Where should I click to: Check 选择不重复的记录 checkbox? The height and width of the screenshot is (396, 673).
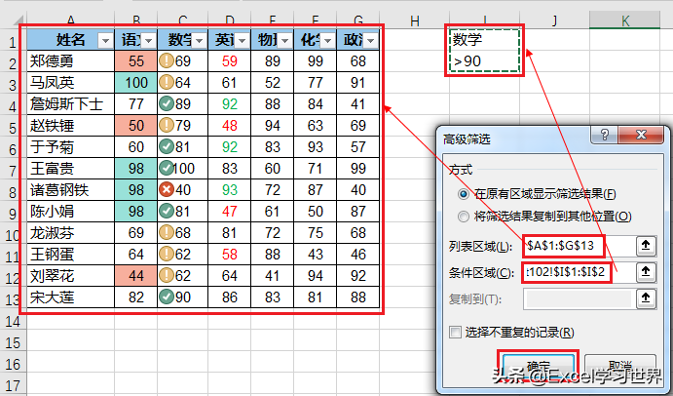coord(455,332)
